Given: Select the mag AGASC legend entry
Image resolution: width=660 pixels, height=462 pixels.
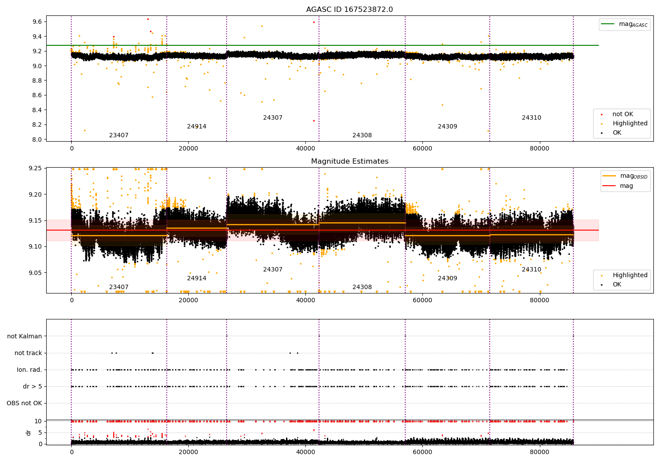Looking at the screenshot, I should pyautogui.click(x=624, y=24).
